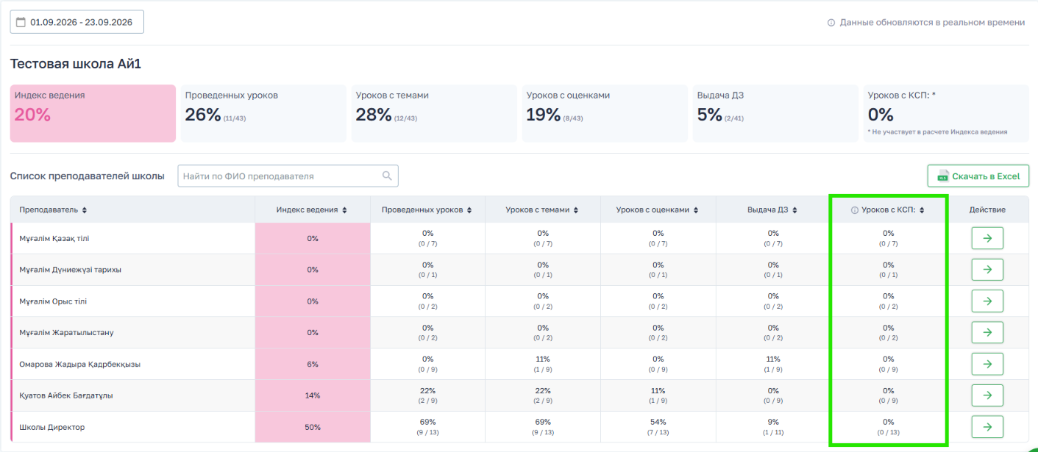Sort the table by Индекс ведения column
Screen dimensions: 1038x452
coord(312,209)
